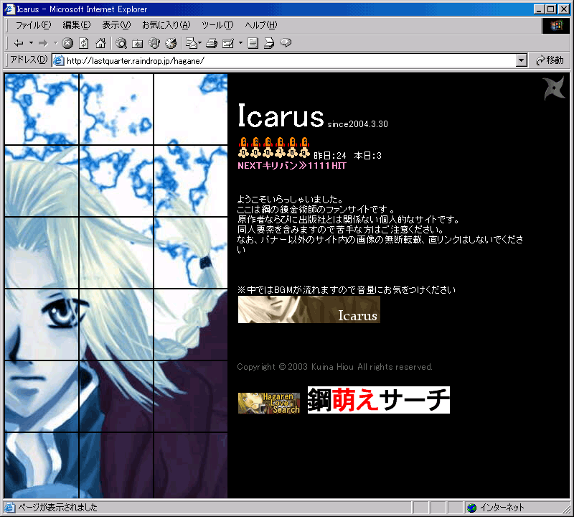Click the Windows logo throbber
Image resolution: width=574 pixels, height=517 pixels.
point(555,25)
